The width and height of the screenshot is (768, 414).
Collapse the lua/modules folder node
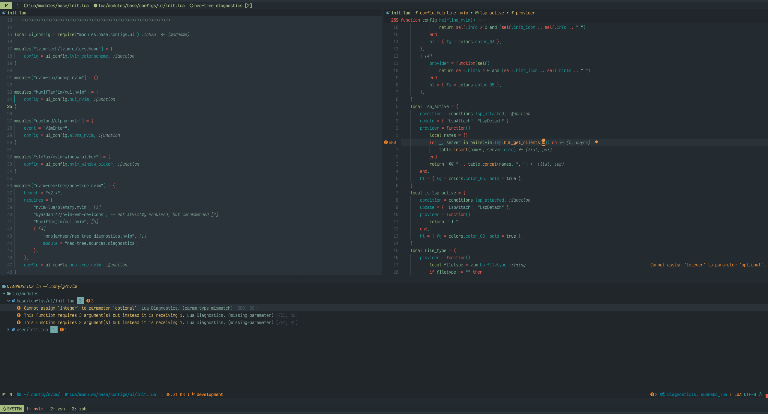[4, 294]
